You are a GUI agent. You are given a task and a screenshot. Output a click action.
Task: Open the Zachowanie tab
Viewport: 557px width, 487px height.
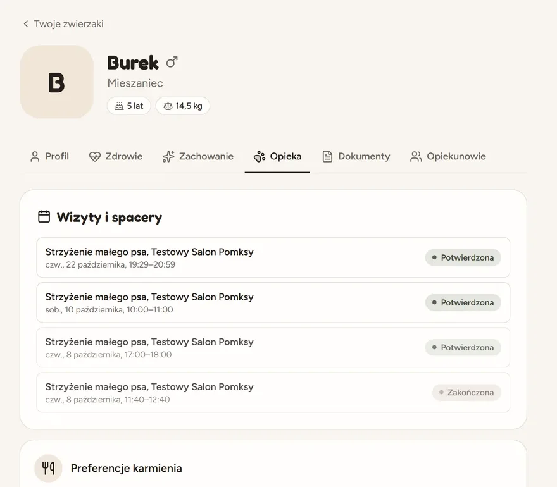click(x=198, y=157)
